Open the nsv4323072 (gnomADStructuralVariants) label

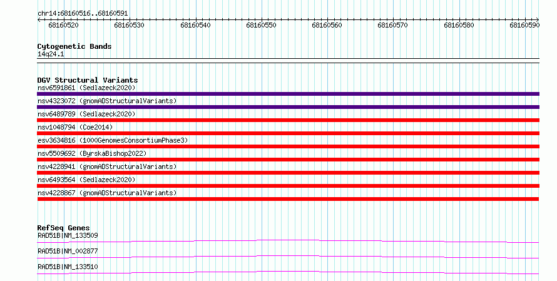(107, 101)
